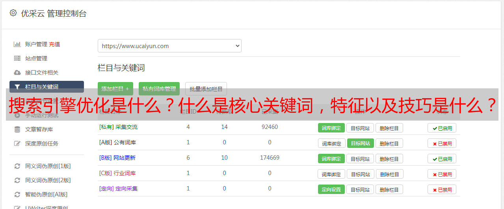Screen dimensions: 504x209
Task: Click 词库绑定 in the 行业词库 row
Action: [331, 174]
